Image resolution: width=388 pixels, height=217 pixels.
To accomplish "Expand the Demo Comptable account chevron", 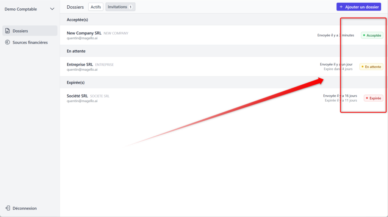I will (52, 9).
